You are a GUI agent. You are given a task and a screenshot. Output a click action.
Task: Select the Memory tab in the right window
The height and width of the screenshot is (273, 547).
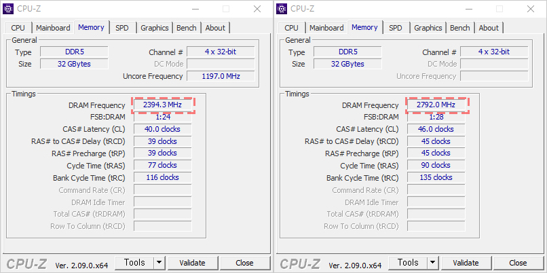pos(364,27)
